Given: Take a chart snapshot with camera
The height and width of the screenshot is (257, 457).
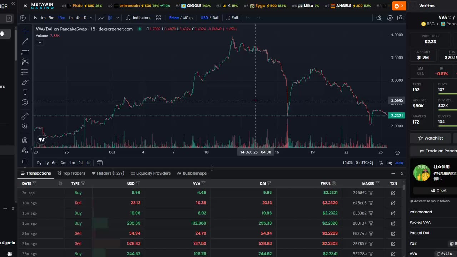Looking at the screenshot, I should point(401,18).
